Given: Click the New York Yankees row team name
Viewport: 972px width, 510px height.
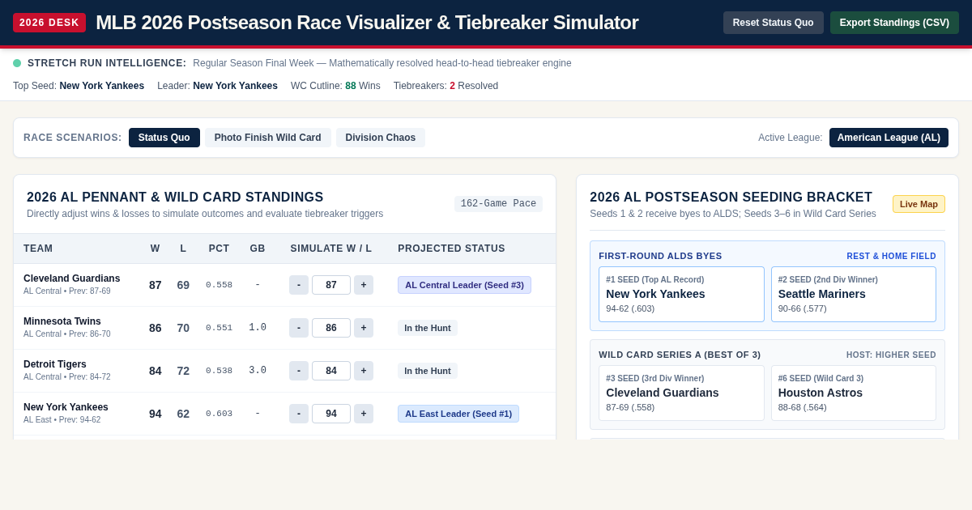Looking at the screenshot, I should coord(66,407).
